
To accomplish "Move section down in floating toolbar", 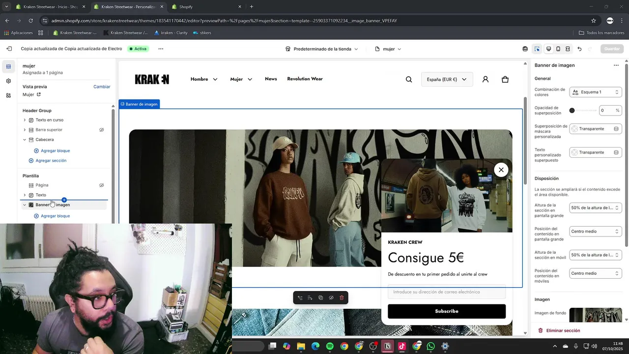I will [x=310, y=298].
